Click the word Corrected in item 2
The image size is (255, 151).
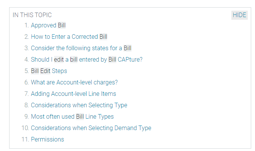coord(85,37)
